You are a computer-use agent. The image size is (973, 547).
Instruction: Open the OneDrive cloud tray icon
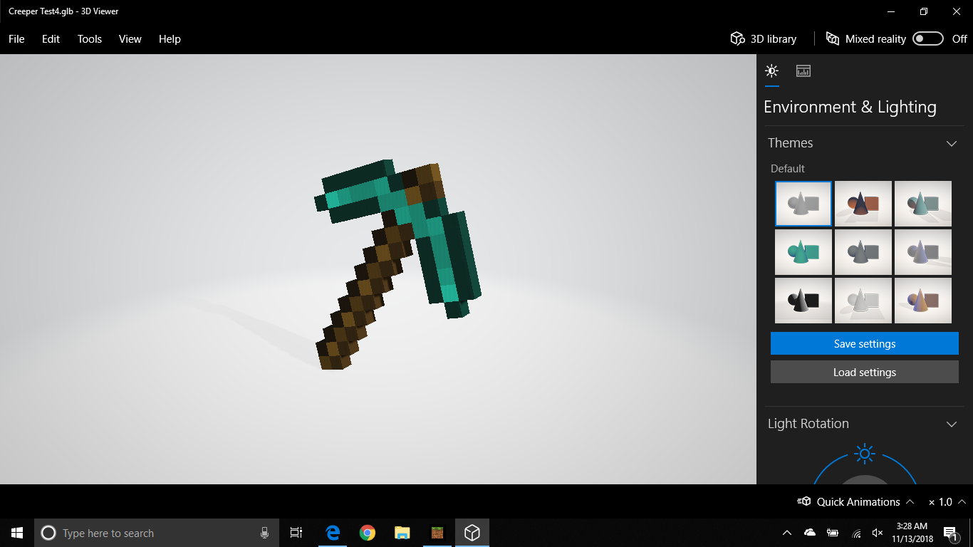coord(810,533)
